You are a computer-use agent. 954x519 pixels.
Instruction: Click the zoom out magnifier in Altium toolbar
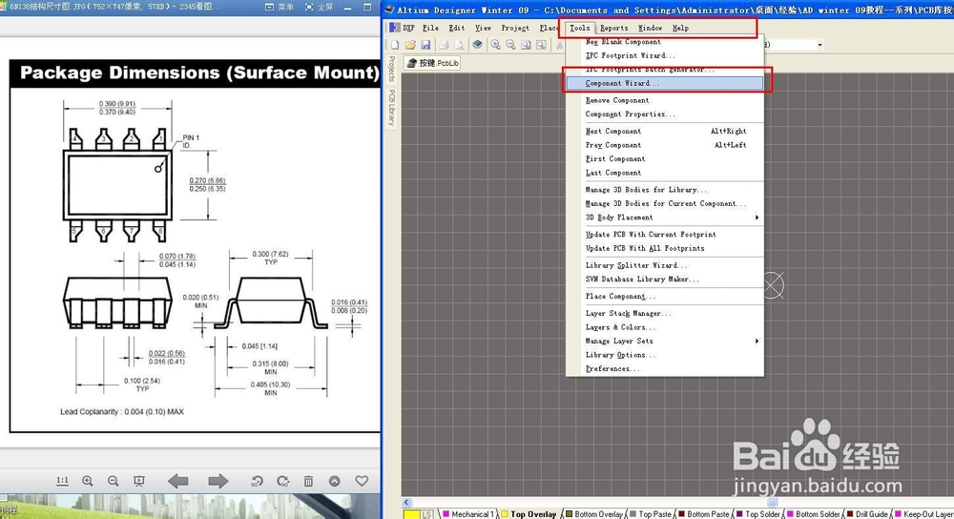(x=510, y=45)
